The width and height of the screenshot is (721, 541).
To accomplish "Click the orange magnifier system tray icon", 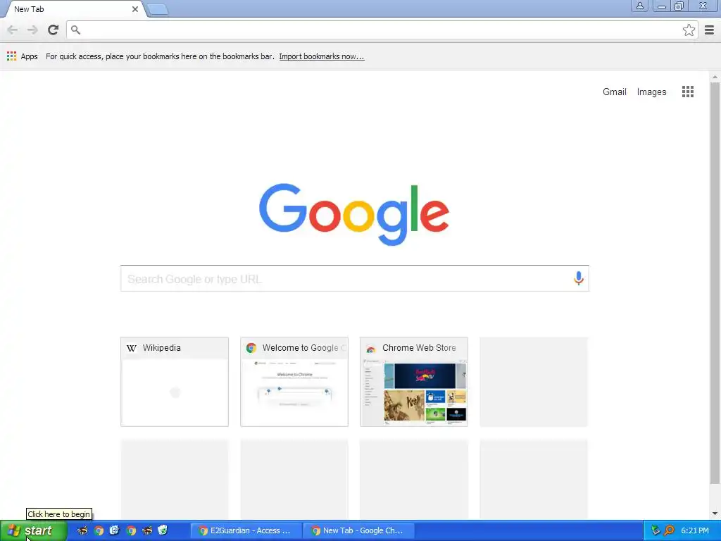I will point(669,530).
